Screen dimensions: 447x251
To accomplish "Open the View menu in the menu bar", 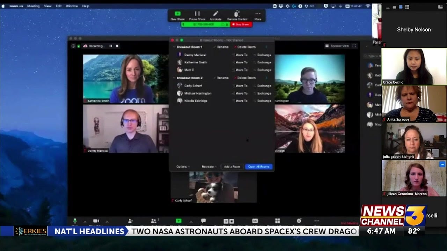I will tap(47, 6).
